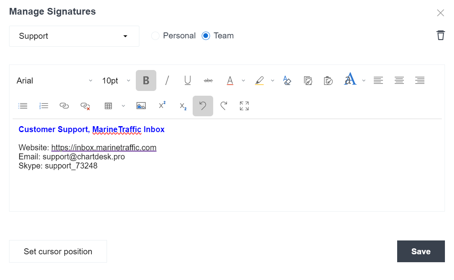
Task: Apply the red text color
Action: coord(230,80)
